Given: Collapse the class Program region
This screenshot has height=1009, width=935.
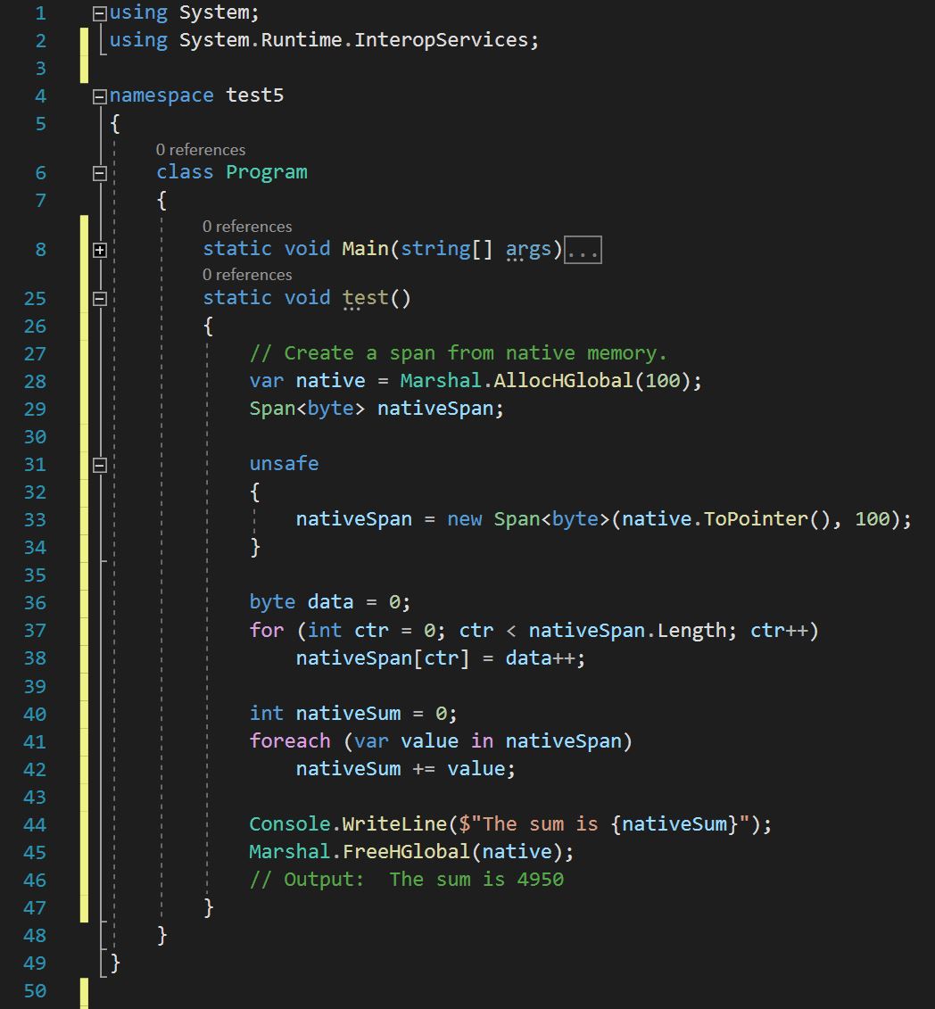Looking at the screenshot, I should (100, 173).
